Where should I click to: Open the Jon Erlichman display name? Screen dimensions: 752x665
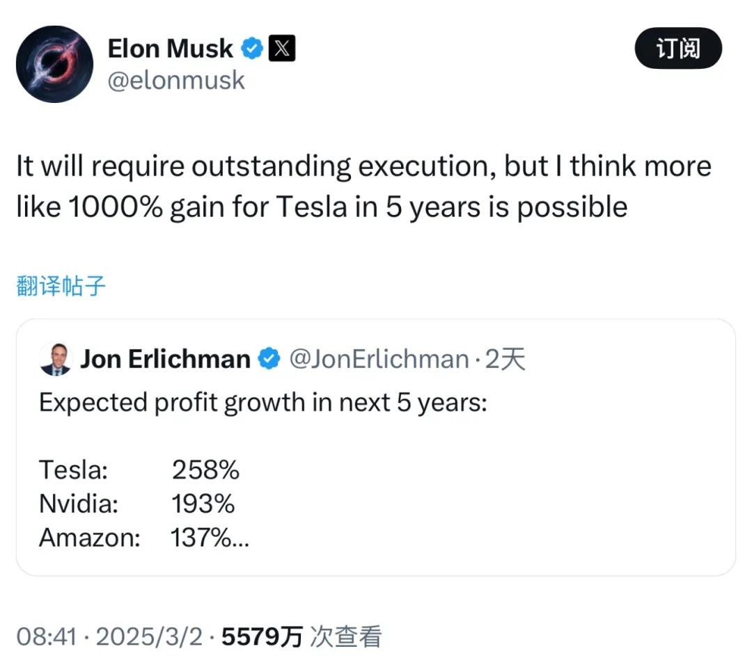pos(166,359)
